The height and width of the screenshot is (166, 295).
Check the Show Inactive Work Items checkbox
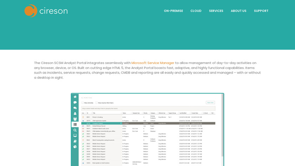(x=96, y=103)
